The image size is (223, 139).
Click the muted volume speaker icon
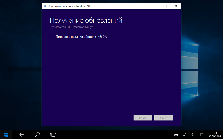193,135
